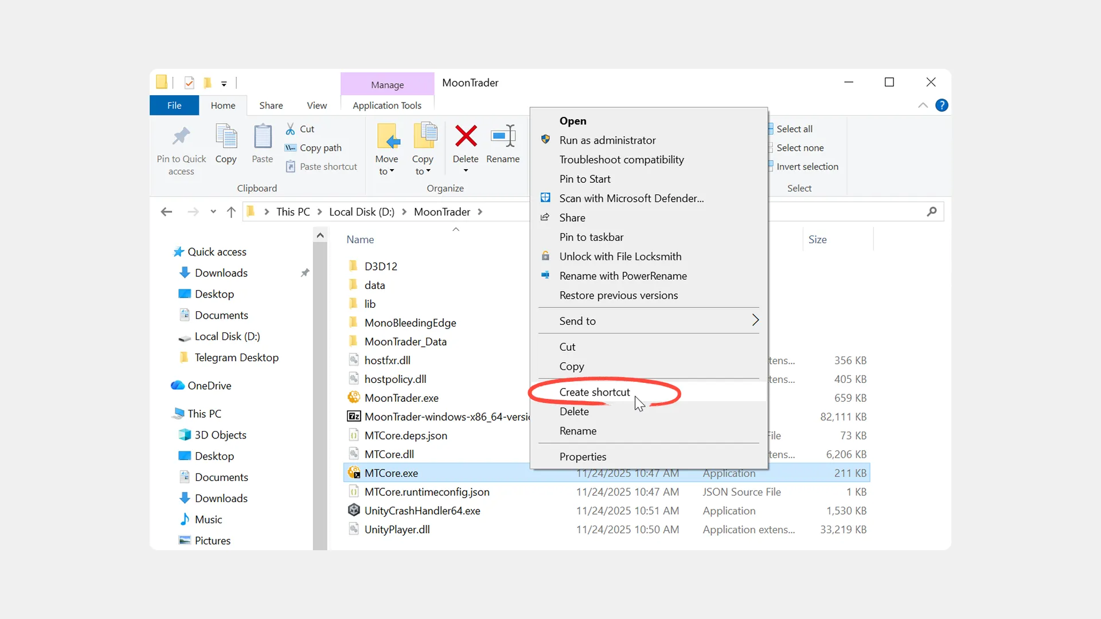The height and width of the screenshot is (619, 1101).
Task: Switch to the View ribbon tab
Action: point(317,105)
